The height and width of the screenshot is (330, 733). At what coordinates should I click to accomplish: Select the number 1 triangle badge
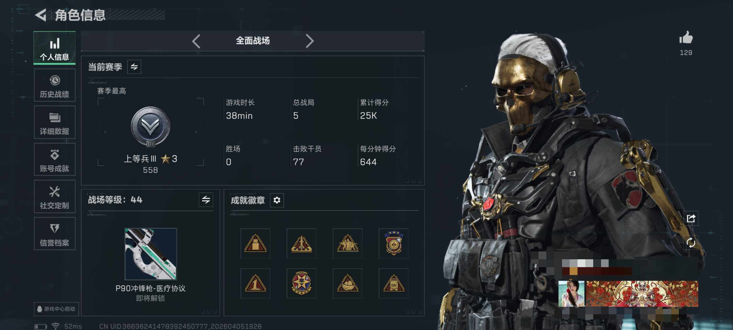pos(255,283)
